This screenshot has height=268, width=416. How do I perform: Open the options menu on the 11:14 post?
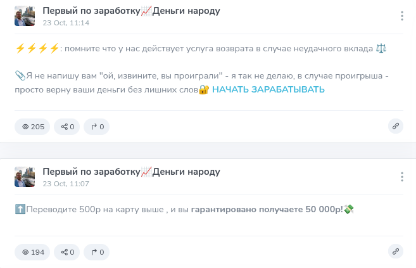401,16
